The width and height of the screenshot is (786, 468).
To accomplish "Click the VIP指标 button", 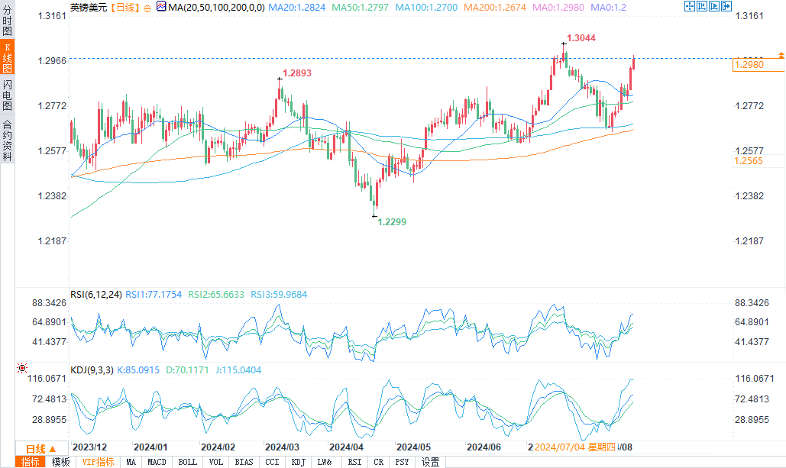I will tap(98, 462).
